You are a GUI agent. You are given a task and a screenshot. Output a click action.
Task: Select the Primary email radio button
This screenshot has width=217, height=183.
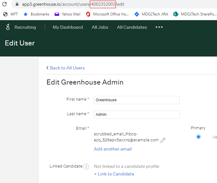198,137
